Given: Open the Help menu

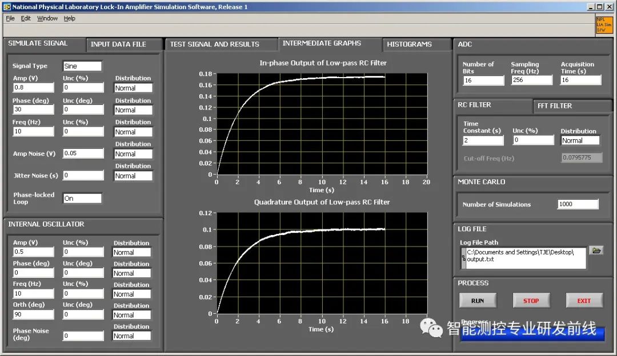Looking at the screenshot, I should 70,18.
